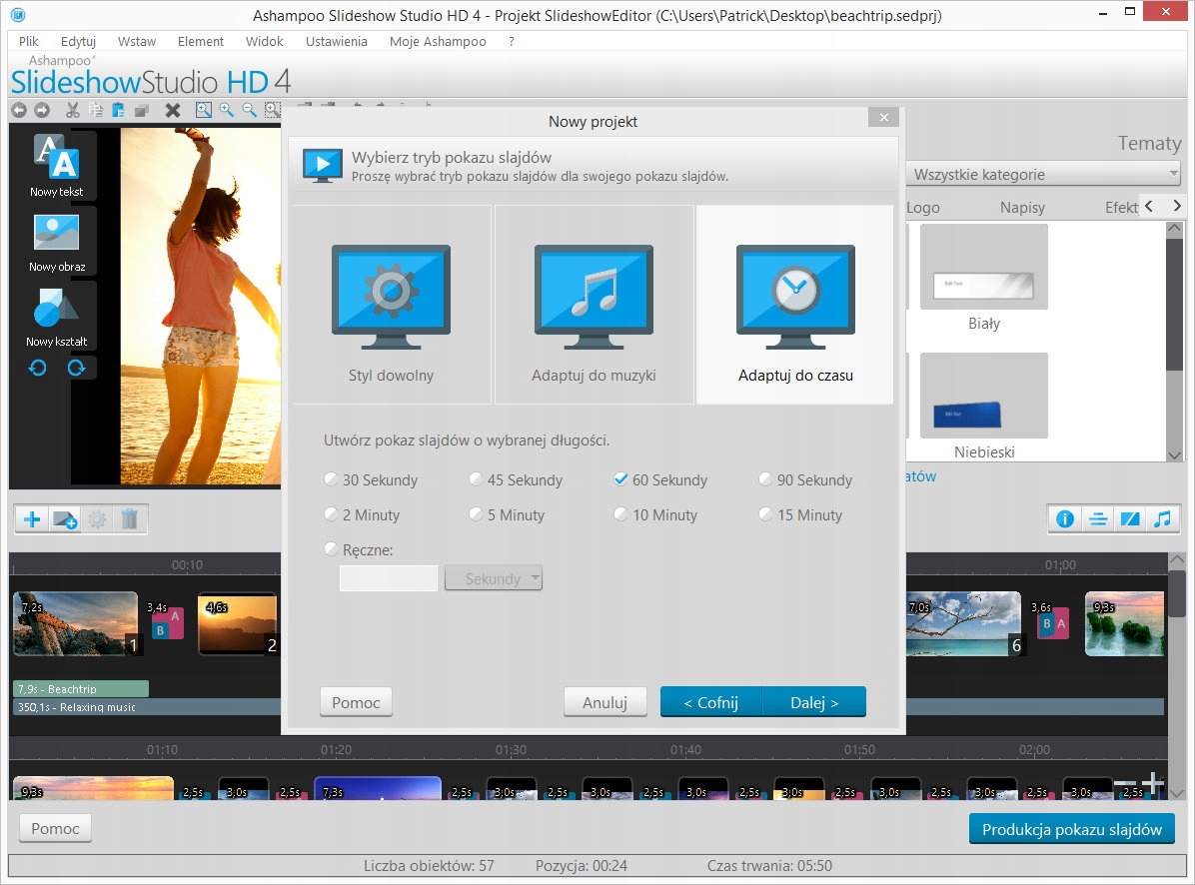
Task: Click the Nowy tekst tool icon
Action: tap(56, 158)
